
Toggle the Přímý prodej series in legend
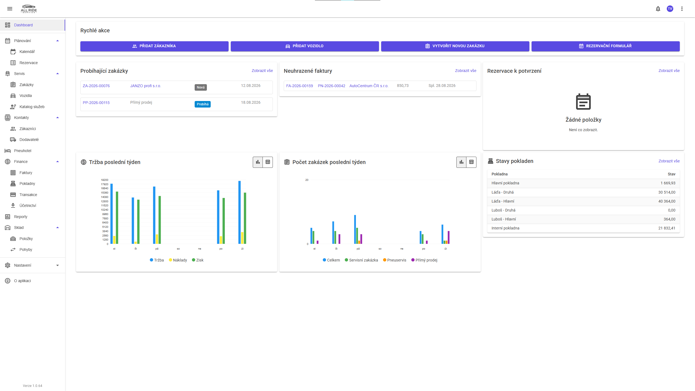pos(424,260)
